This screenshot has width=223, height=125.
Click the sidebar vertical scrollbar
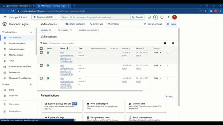[36, 42]
